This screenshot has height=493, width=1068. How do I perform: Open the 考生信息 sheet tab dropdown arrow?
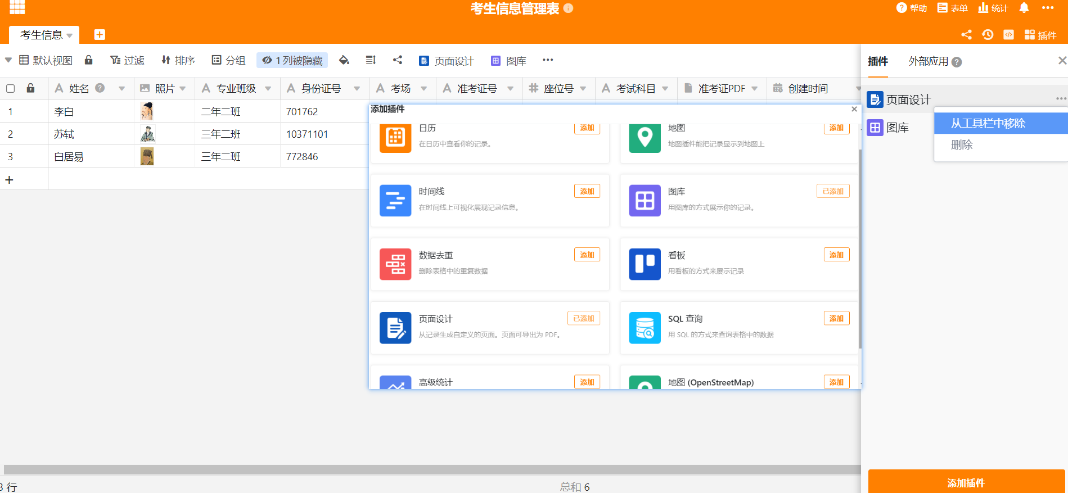[x=70, y=35]
